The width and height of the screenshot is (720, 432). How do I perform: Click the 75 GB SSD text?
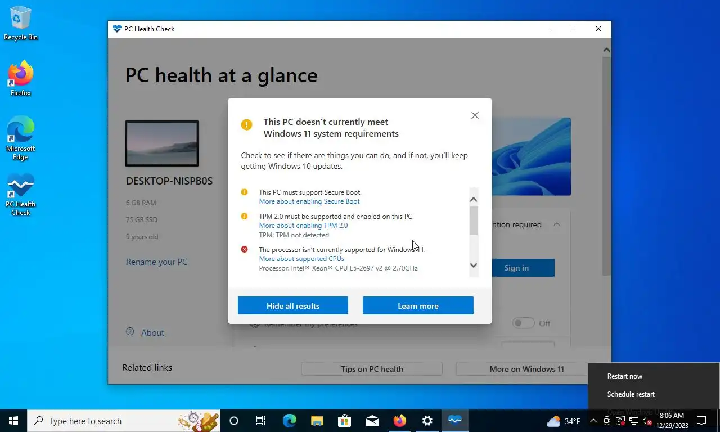[x=142, y=220]
